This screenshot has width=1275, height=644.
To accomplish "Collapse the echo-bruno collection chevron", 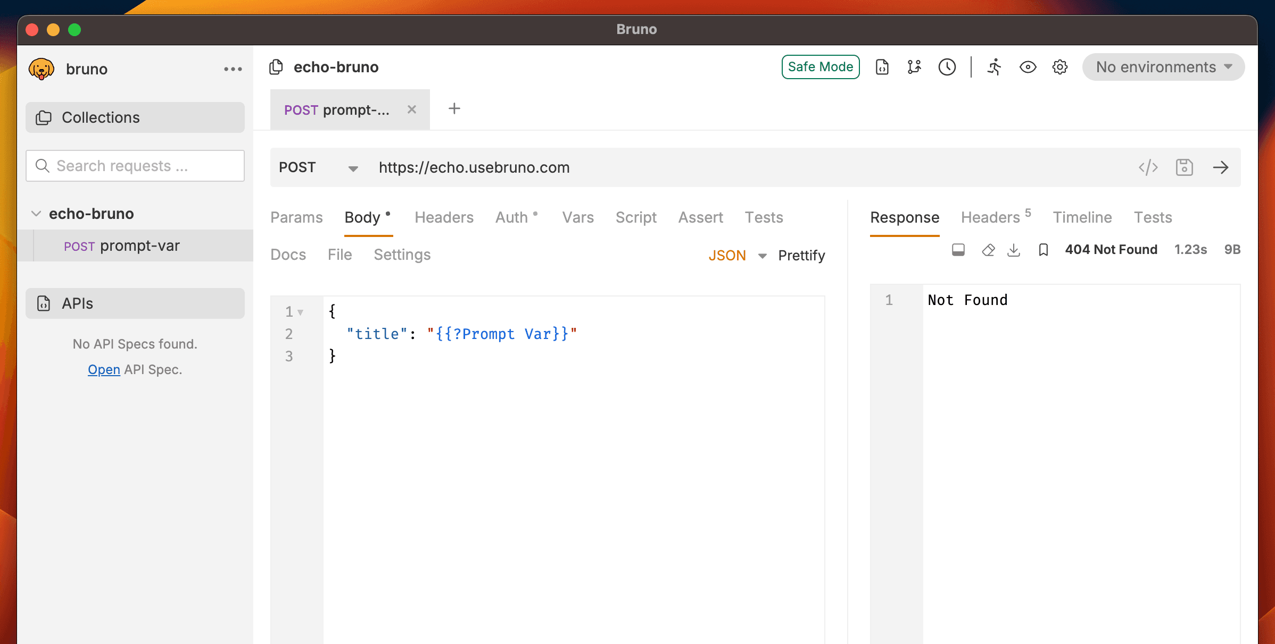I will pyautogui.click(x=35, y=213).
